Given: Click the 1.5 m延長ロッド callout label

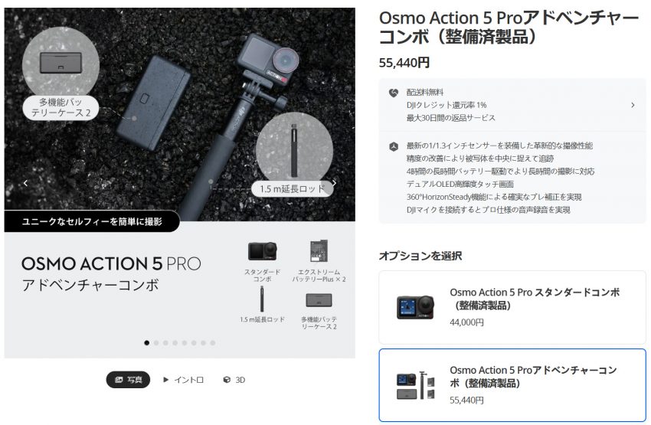Looking at the screenshot, I should pyautogui.click(x=293, y=189).
